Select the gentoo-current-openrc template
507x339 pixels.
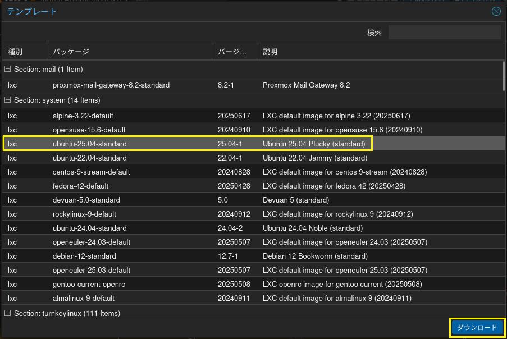pos(253,284)
